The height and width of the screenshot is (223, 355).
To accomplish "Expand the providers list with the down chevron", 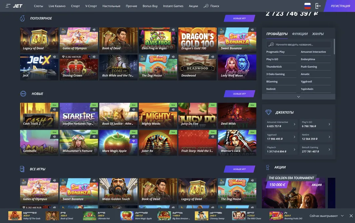I will pos(298,97).
